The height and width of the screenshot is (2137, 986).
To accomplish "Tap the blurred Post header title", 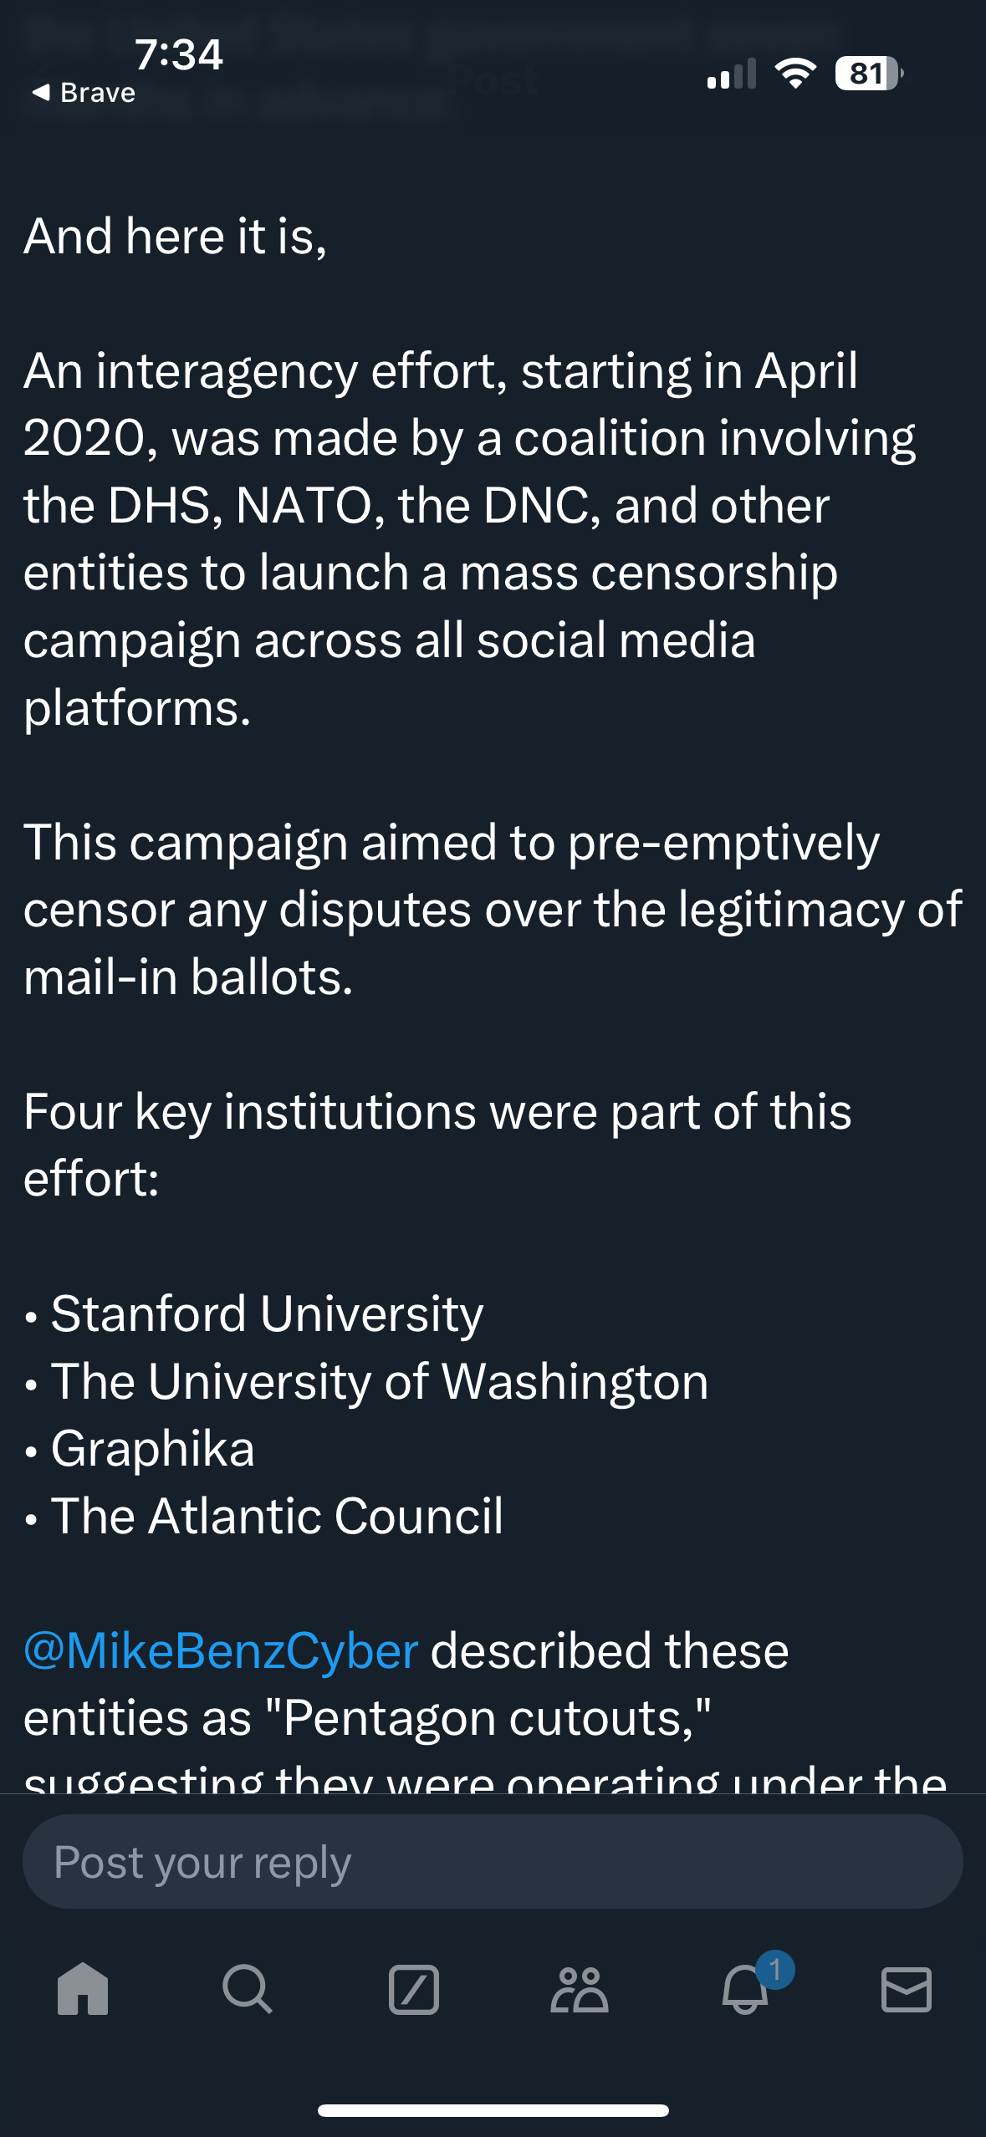I will pos(493,81).
